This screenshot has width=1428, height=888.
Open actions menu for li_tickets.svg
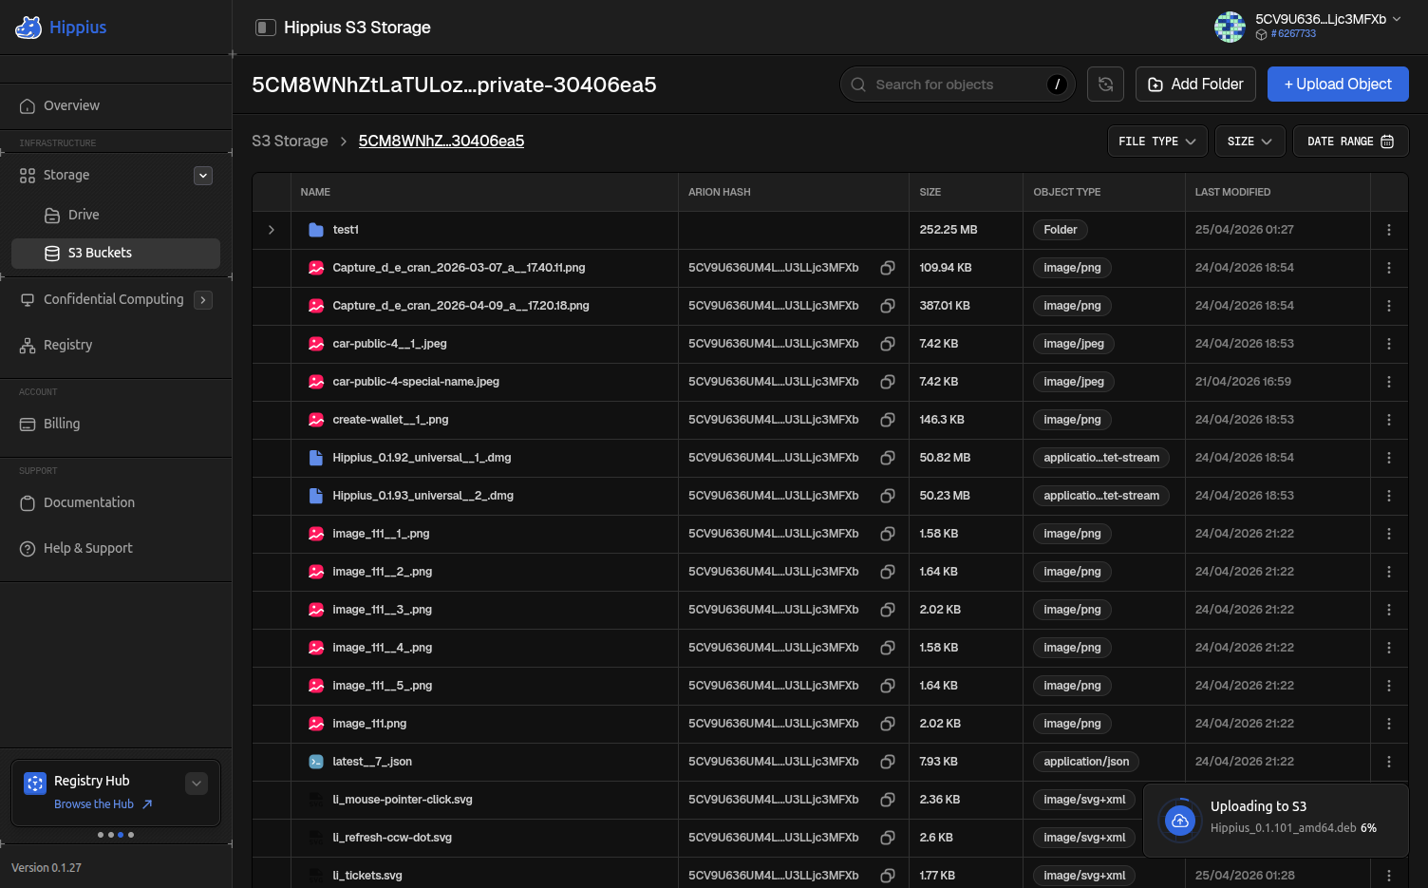[x=1389, y=876]
